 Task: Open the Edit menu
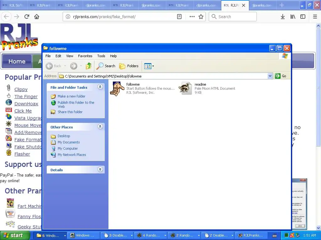58,56
